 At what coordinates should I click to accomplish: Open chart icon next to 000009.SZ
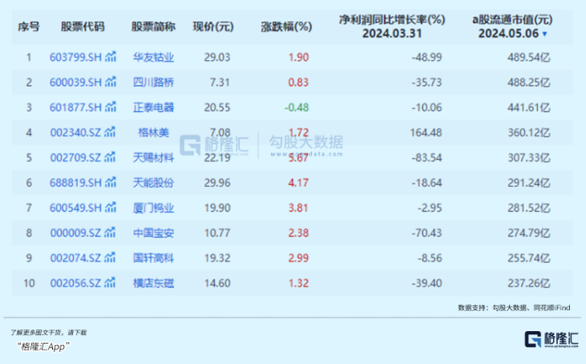[x=111, y=233]
